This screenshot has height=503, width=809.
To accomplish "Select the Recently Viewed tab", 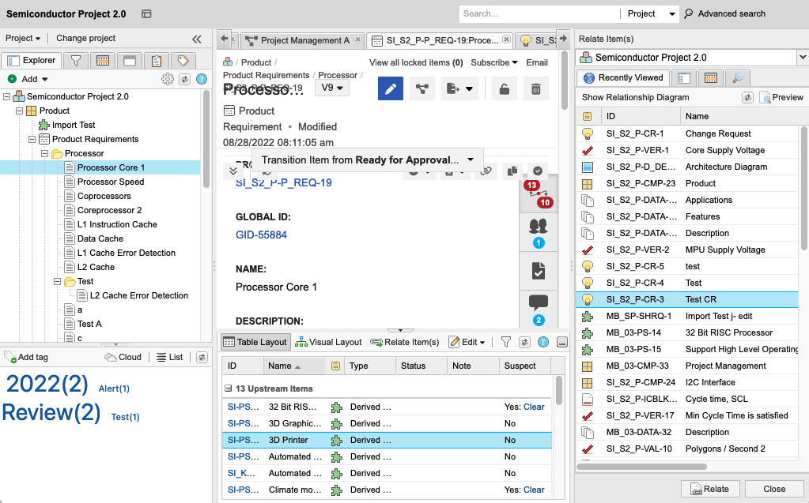I will [x=622, y=78].
